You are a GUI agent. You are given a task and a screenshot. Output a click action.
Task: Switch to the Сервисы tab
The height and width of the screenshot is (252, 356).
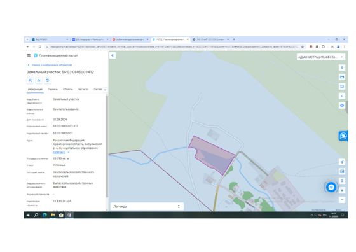[53, 90]
